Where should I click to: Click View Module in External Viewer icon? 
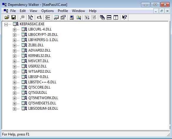point(56,17)
